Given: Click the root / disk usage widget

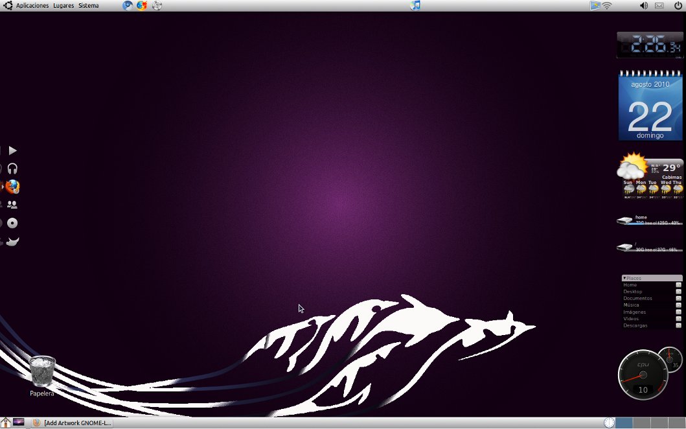Looking at the screenshot, I should click(649, 247).
